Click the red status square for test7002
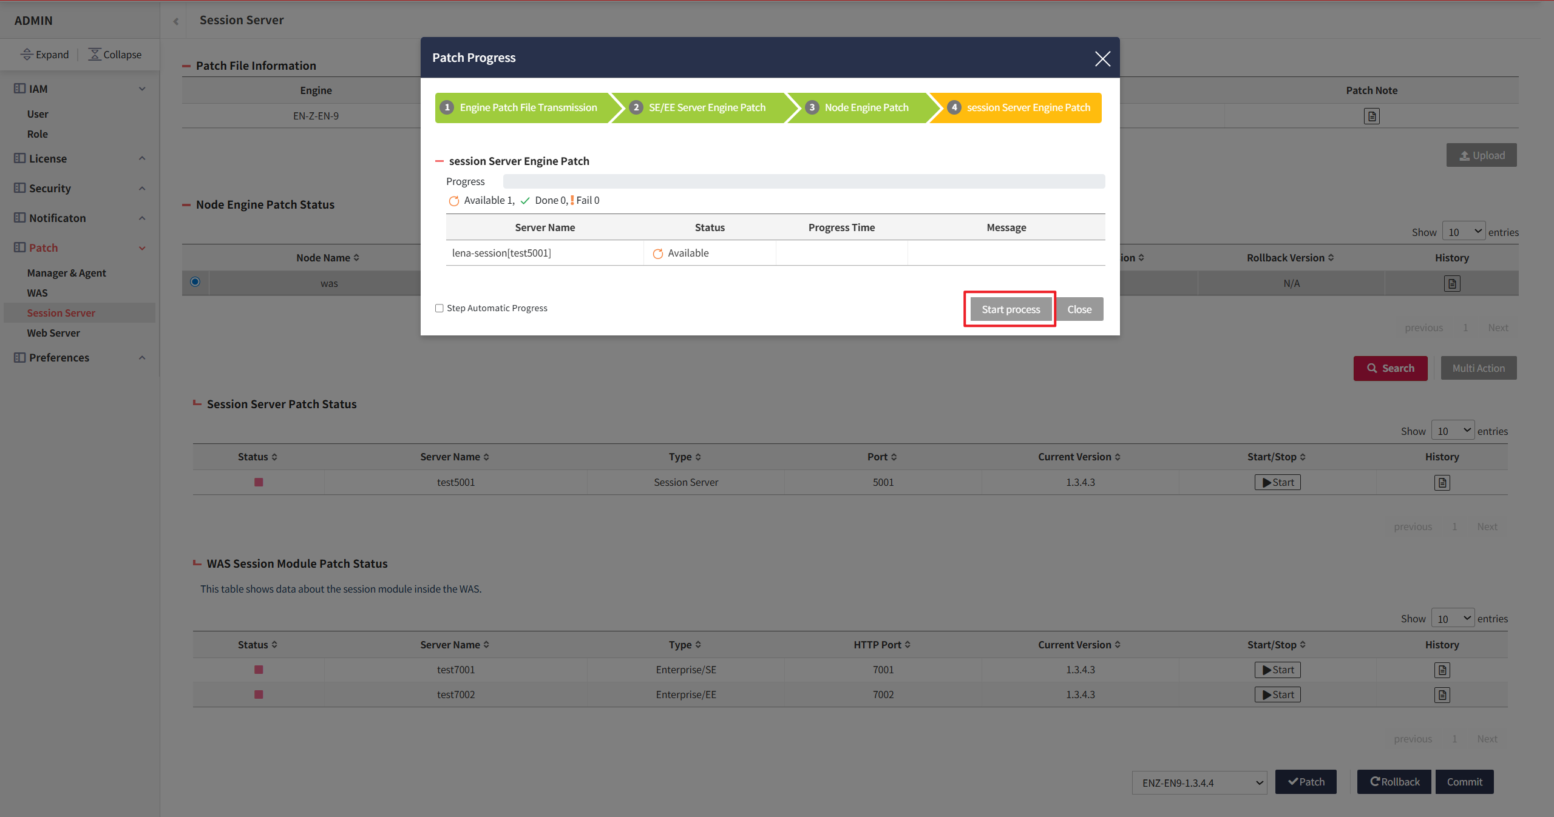The height and width of the screenshot is (817, 1554). [259, 694]
